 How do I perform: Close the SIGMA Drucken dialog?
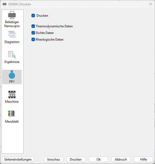(x=151, y=4)
